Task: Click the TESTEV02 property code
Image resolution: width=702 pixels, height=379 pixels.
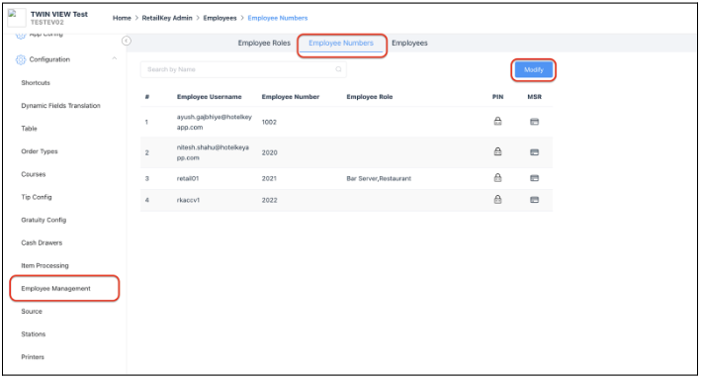Action: pyautogui.click(x=47, y=23)
